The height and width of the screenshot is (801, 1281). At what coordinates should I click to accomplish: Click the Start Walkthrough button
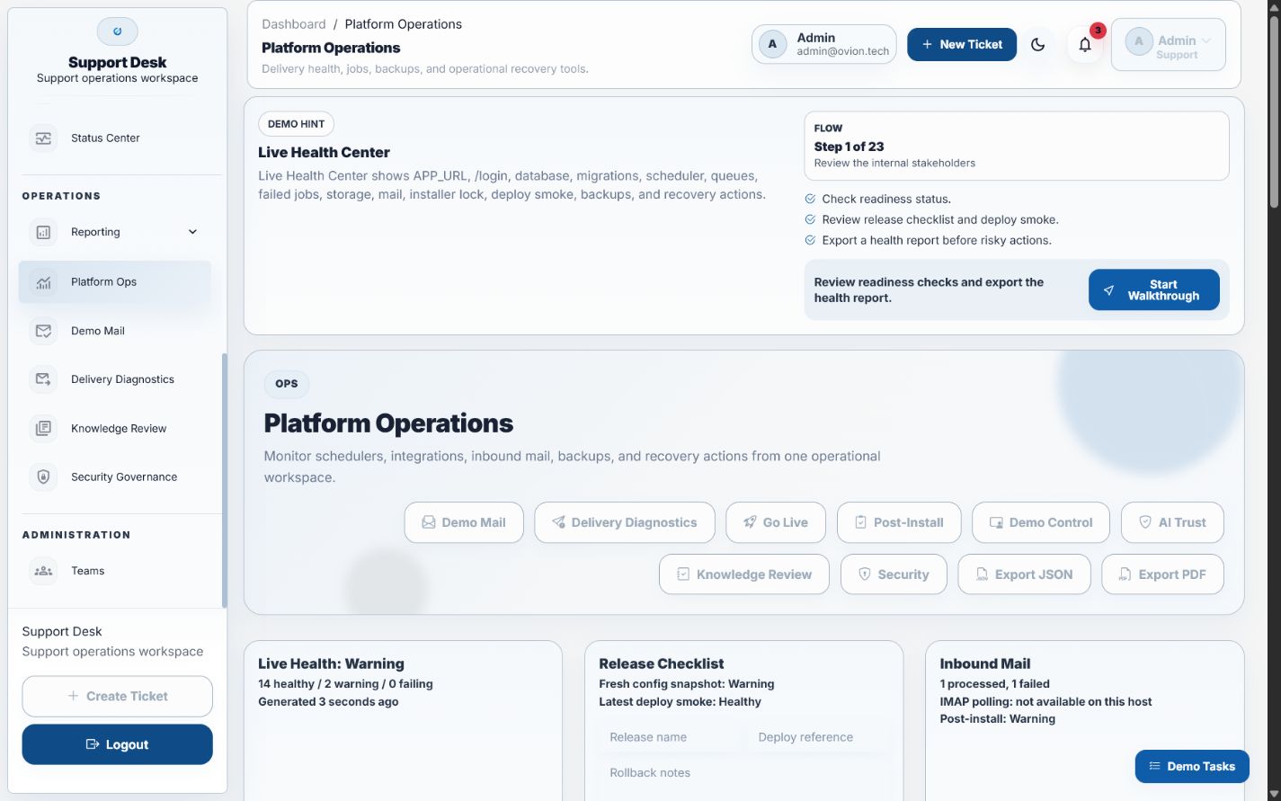1154,290
